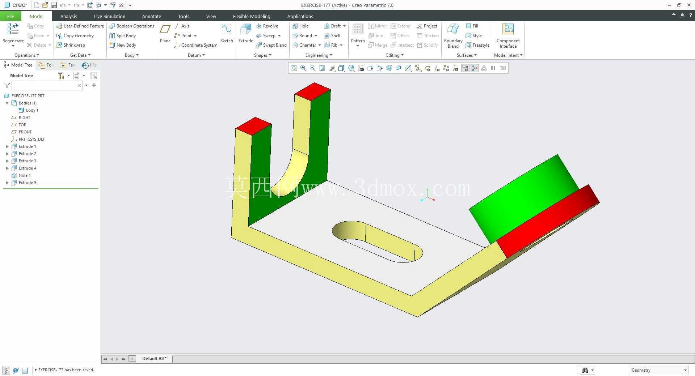The image size is (695, 376).
Task: Toggle the navigator panel icon in status bar
Action: (7, 370)
